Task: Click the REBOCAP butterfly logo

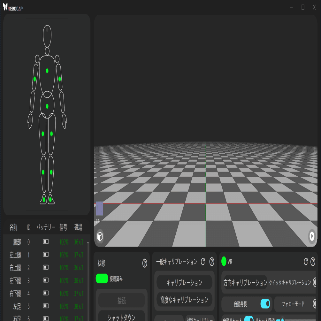Action: click(x=6, y=7)
